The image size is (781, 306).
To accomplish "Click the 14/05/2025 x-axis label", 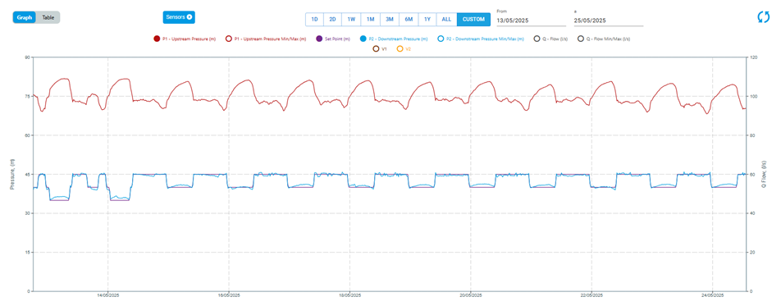I will click(x=107, y=295).
